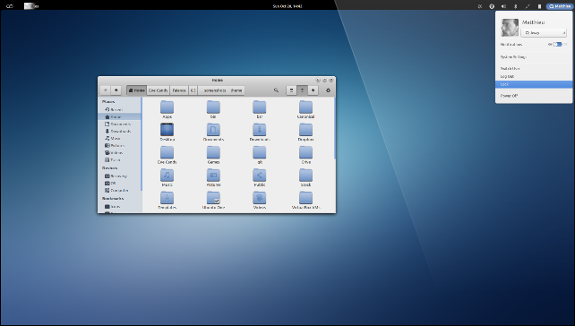Image resolution: width=575 pixels, height=326 pixels.
Task: Open the Apps folder
Action: (167, 109)
